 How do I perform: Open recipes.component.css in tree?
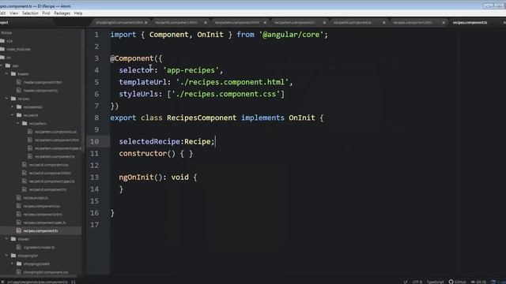click(x=42, y=206)
